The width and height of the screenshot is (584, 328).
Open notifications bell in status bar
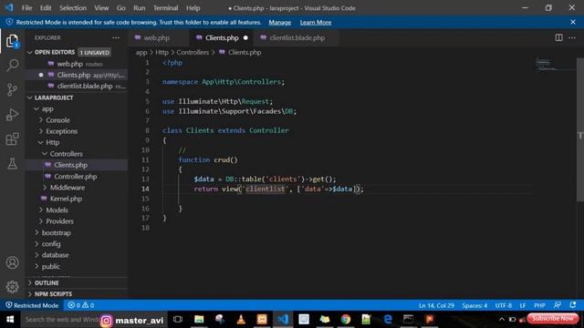573,305
